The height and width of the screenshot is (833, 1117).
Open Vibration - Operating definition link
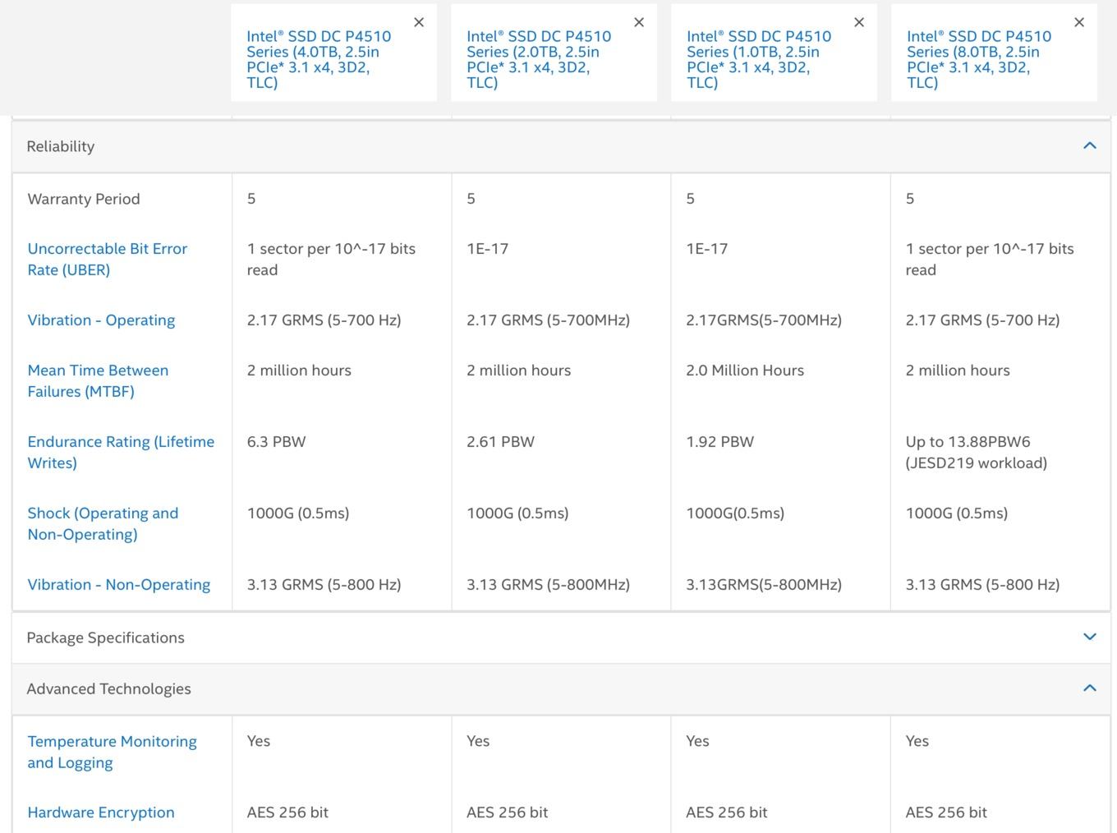[101, 320]
